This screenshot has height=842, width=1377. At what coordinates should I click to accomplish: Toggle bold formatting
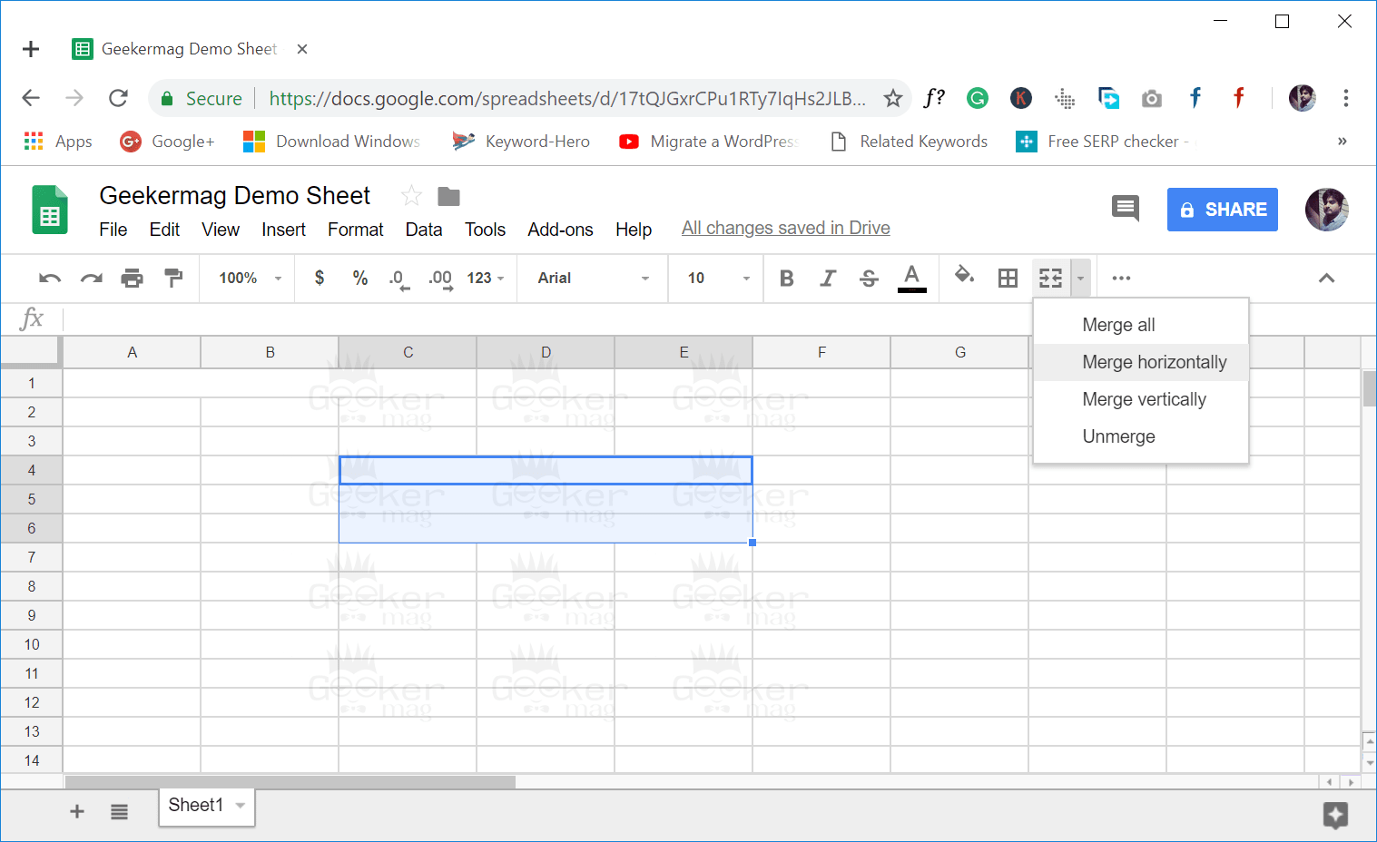point(787,279)
